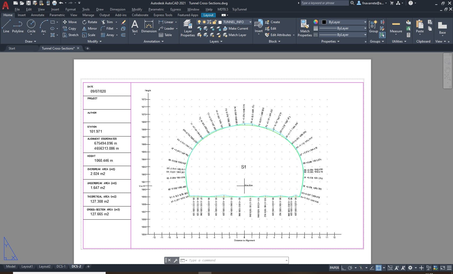453x274 pixels.
Task: Open the Annotate ribbon tab
Action: [37, 15]
